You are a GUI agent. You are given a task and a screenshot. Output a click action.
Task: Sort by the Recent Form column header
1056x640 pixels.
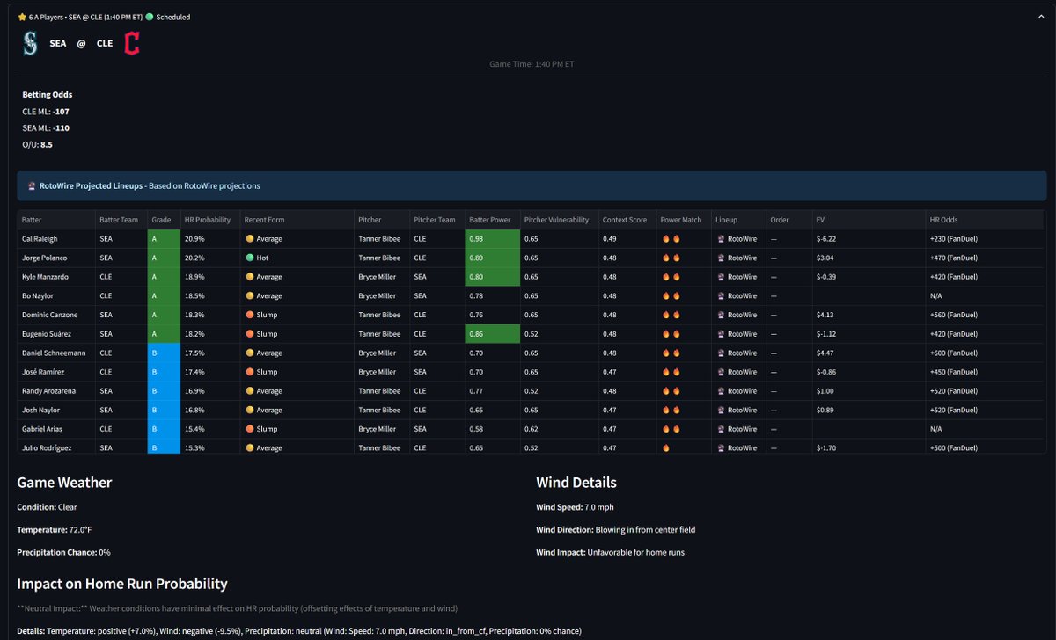297,220
